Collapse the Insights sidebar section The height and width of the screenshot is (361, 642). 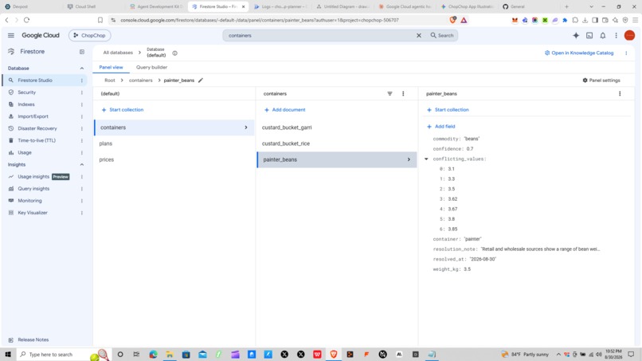82,165
